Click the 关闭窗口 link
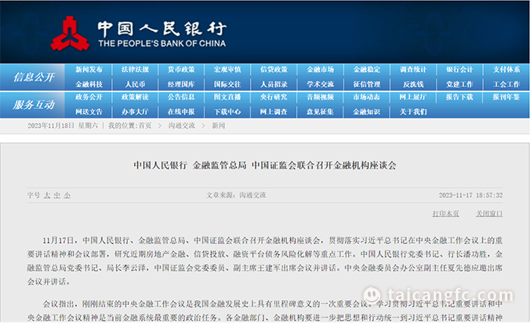Screen dimensions: 530x323 click(489, 213)
